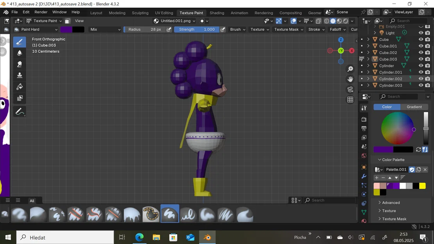Open the Modifiers wrench tab icon
Image resolution: width=434 pixels, height=244 pixels.
tap(364, 176)
